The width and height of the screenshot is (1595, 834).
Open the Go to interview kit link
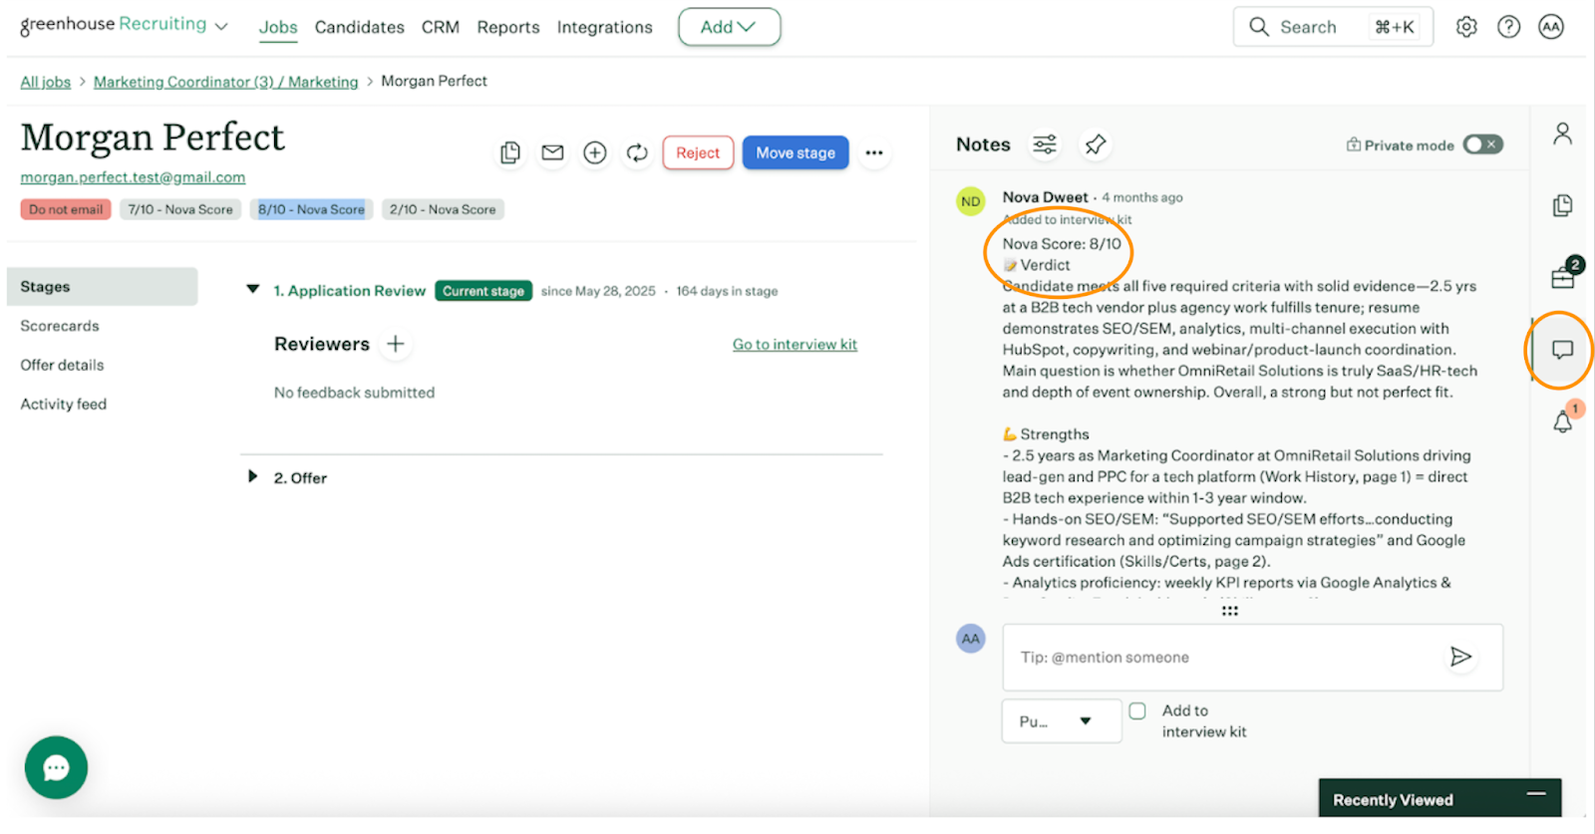[795, 345]
